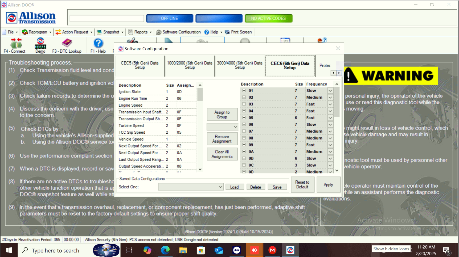Expand group 0A in the frequency list
This screenshot has height=257, width=459.
[x=244, y=151]
